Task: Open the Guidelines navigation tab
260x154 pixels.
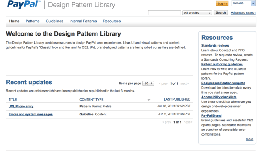Action: [54, 21]
